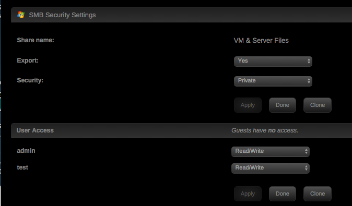Image resolution: width=352 pixels, height=206 pixels.
Task: Click the Security field label
Action: tap(30, 80)
